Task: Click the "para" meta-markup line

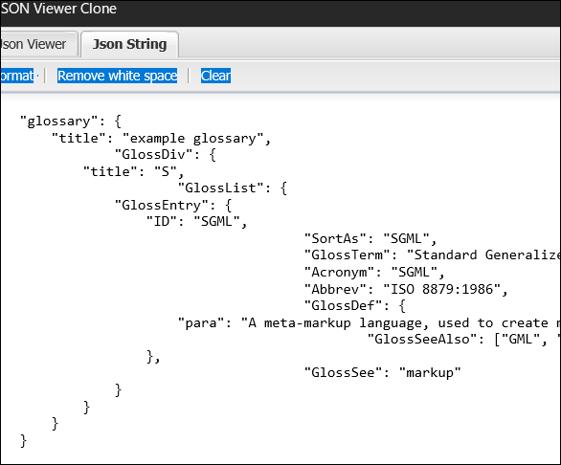Action: [x=370, y=322]
